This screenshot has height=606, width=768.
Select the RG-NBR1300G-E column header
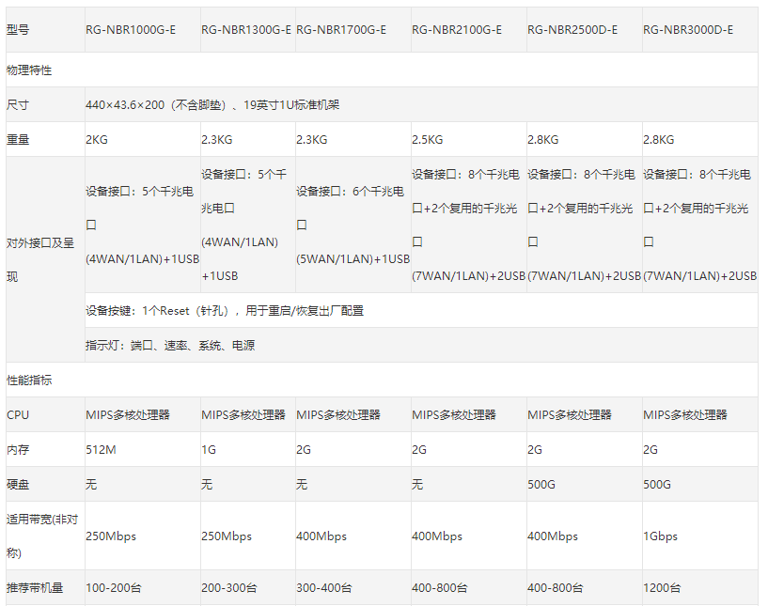pos(246,30)
